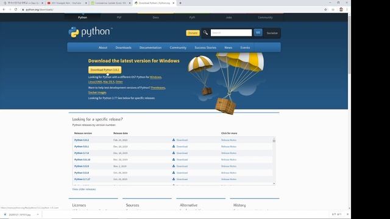Open the browser profile avatar
This screenshot has height=219, width=390.
point(341,10)
